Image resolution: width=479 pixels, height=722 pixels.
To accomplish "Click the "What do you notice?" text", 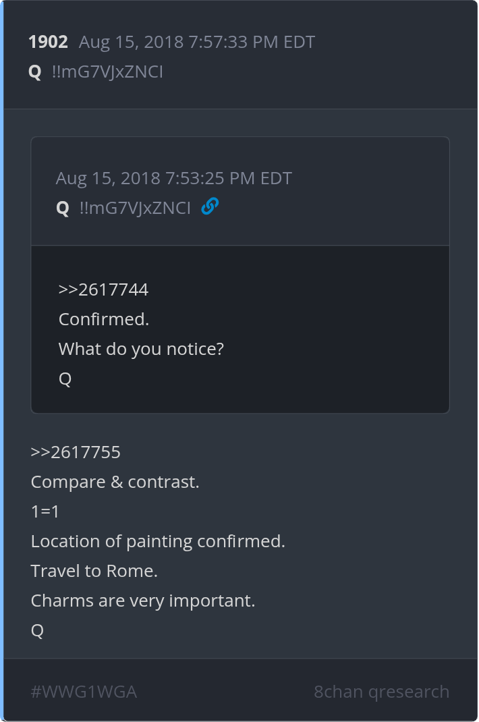I will (141, 349).
